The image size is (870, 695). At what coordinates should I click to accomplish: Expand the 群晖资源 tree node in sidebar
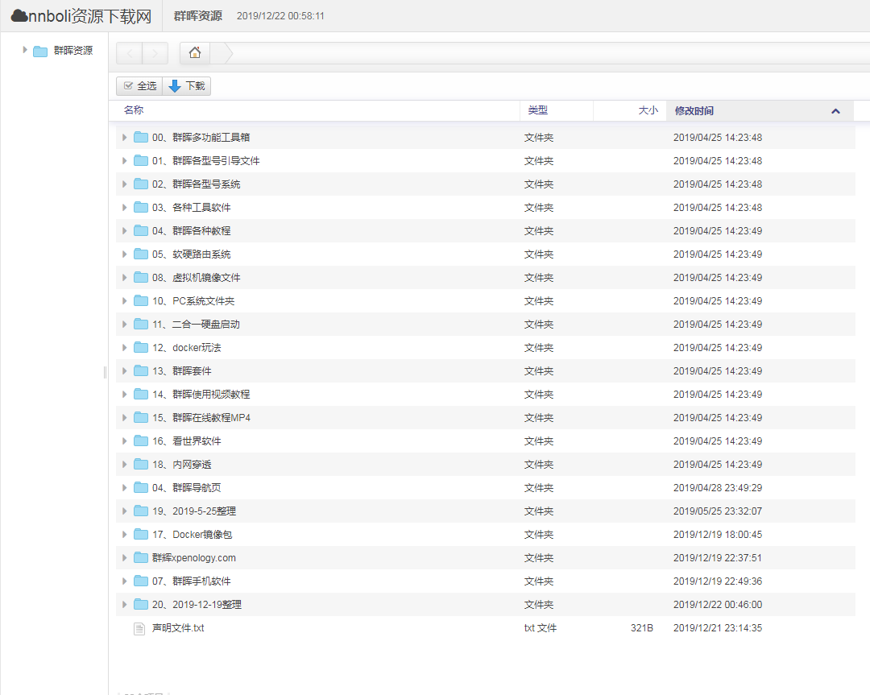pyautogui.click(x=24, y=50)
